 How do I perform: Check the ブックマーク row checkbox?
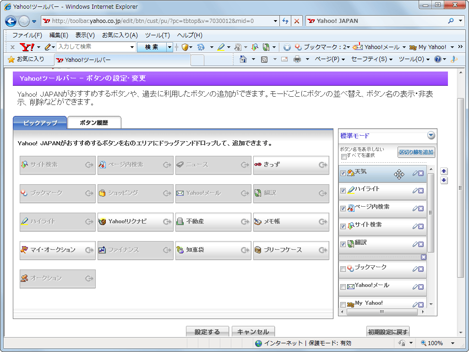[x=343, y=269]
